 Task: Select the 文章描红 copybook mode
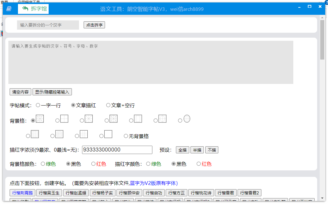click(x=73, y=105)
